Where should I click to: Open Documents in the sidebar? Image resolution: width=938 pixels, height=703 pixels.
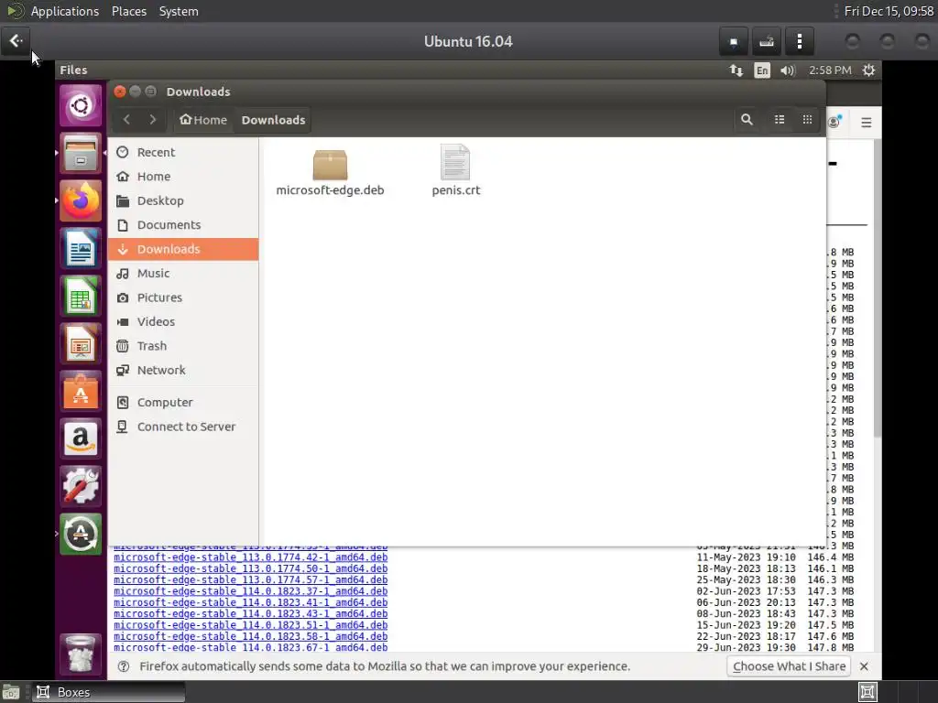(183, 225)
